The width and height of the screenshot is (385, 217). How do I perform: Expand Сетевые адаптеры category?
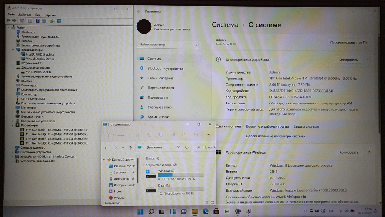[13, 148]
